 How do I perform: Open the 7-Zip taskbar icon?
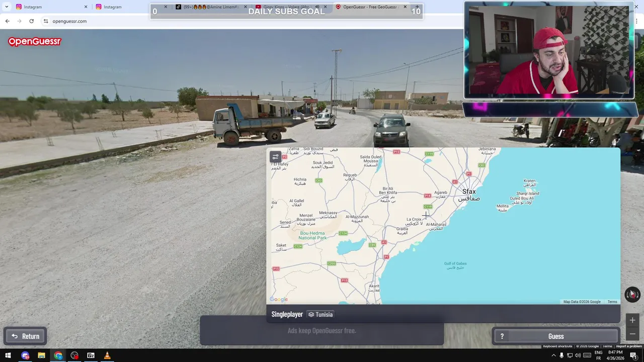click(x=91, y=355)
